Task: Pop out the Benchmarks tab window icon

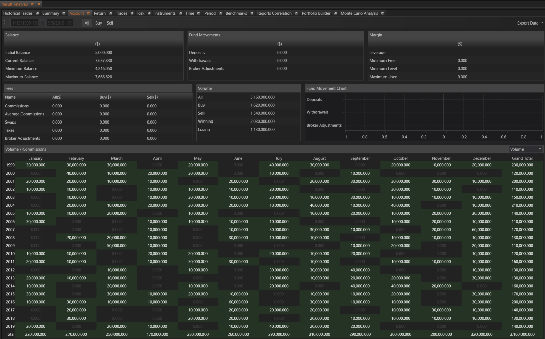Action: coord(252,13)
